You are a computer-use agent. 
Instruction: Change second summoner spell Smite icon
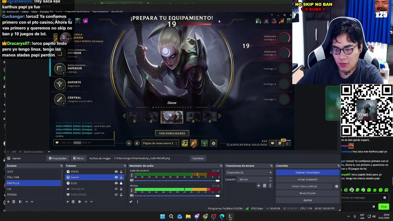(x=193, y=143)
